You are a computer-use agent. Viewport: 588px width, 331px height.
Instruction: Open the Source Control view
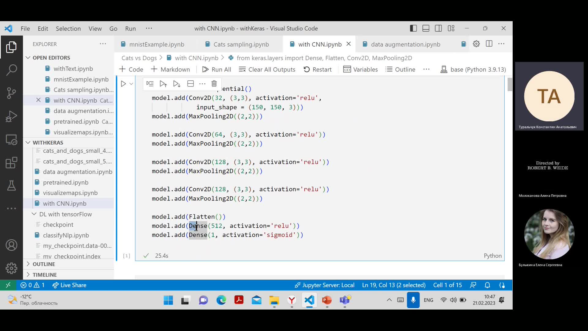tap(11, 93)
